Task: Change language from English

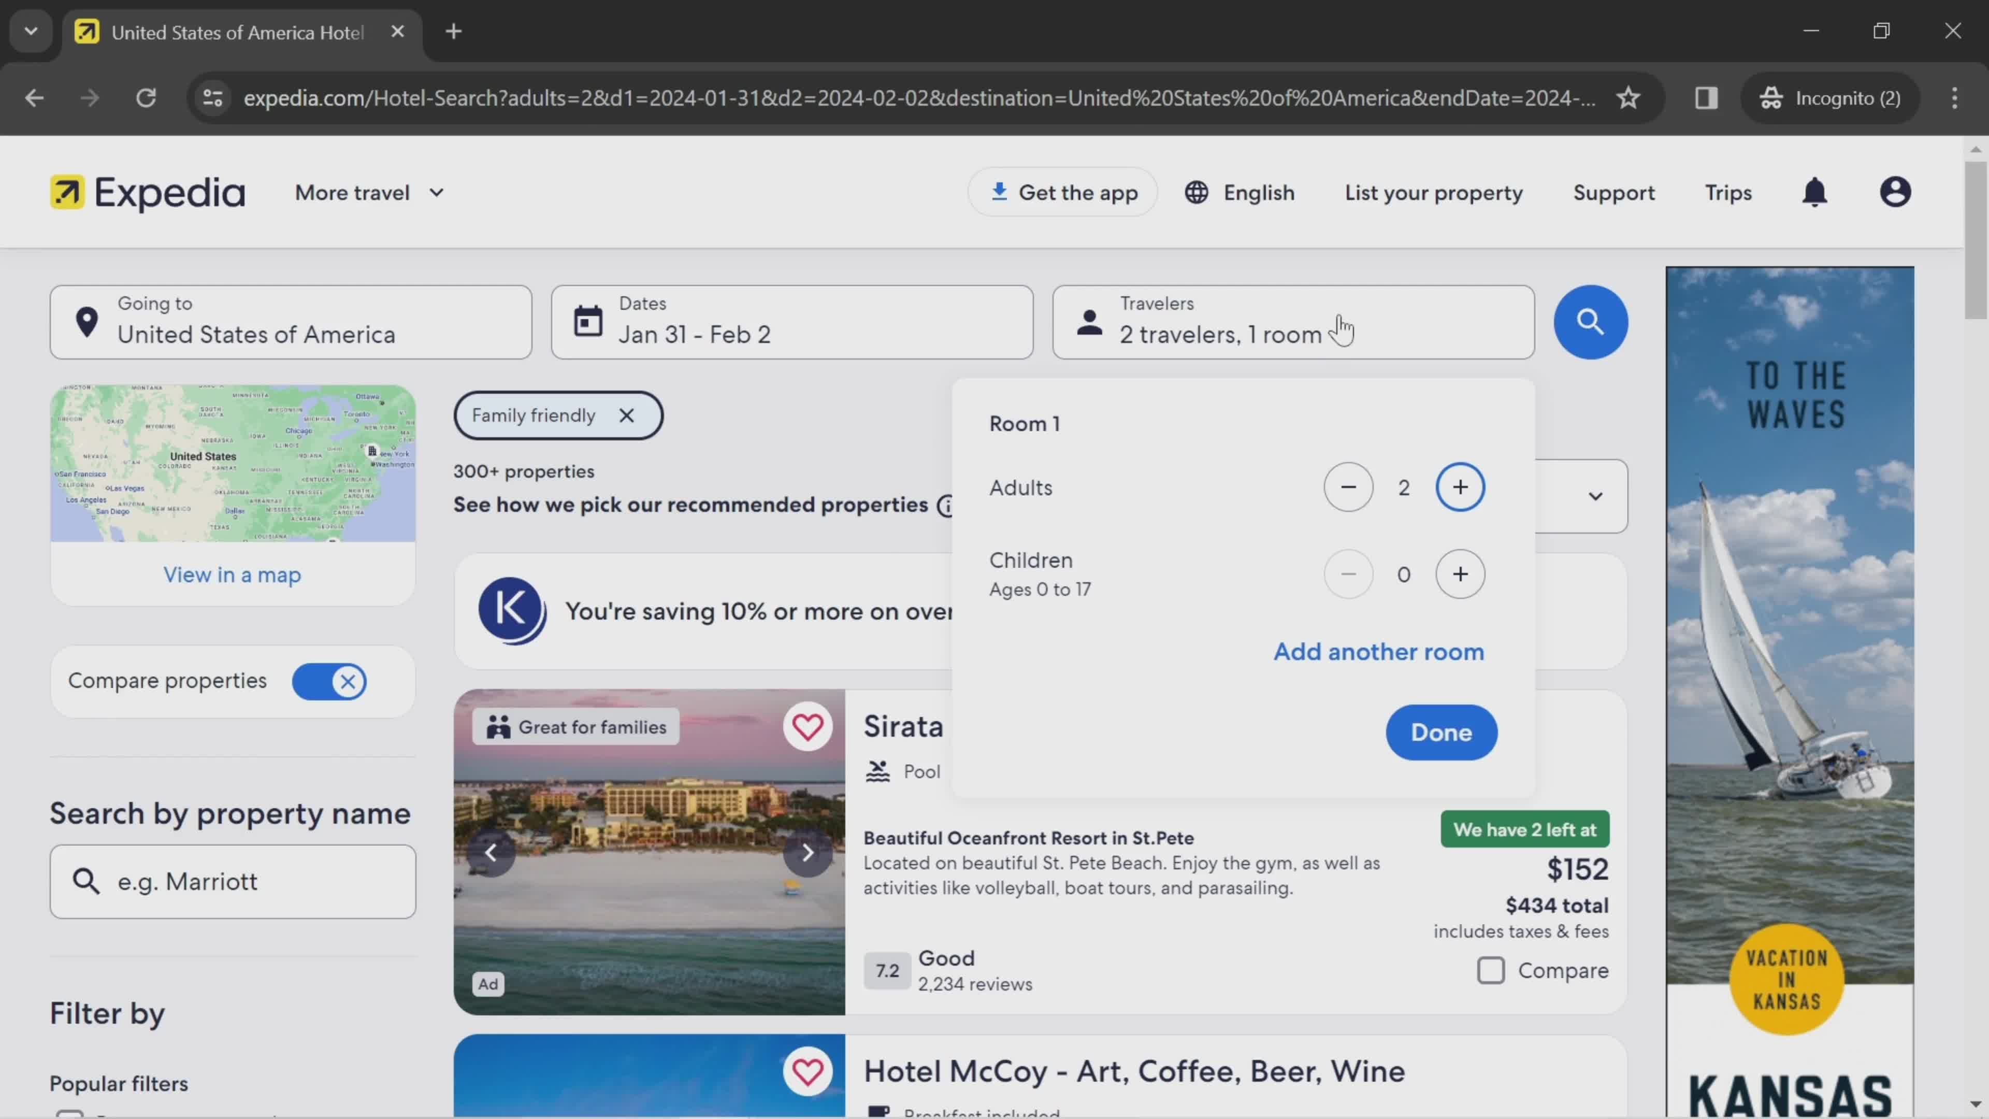Action: 1239,192
